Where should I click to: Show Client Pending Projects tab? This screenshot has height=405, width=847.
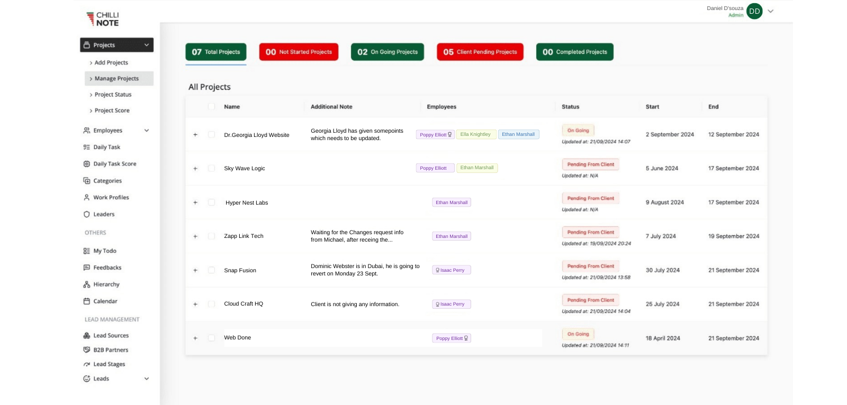tap(480, 52)
